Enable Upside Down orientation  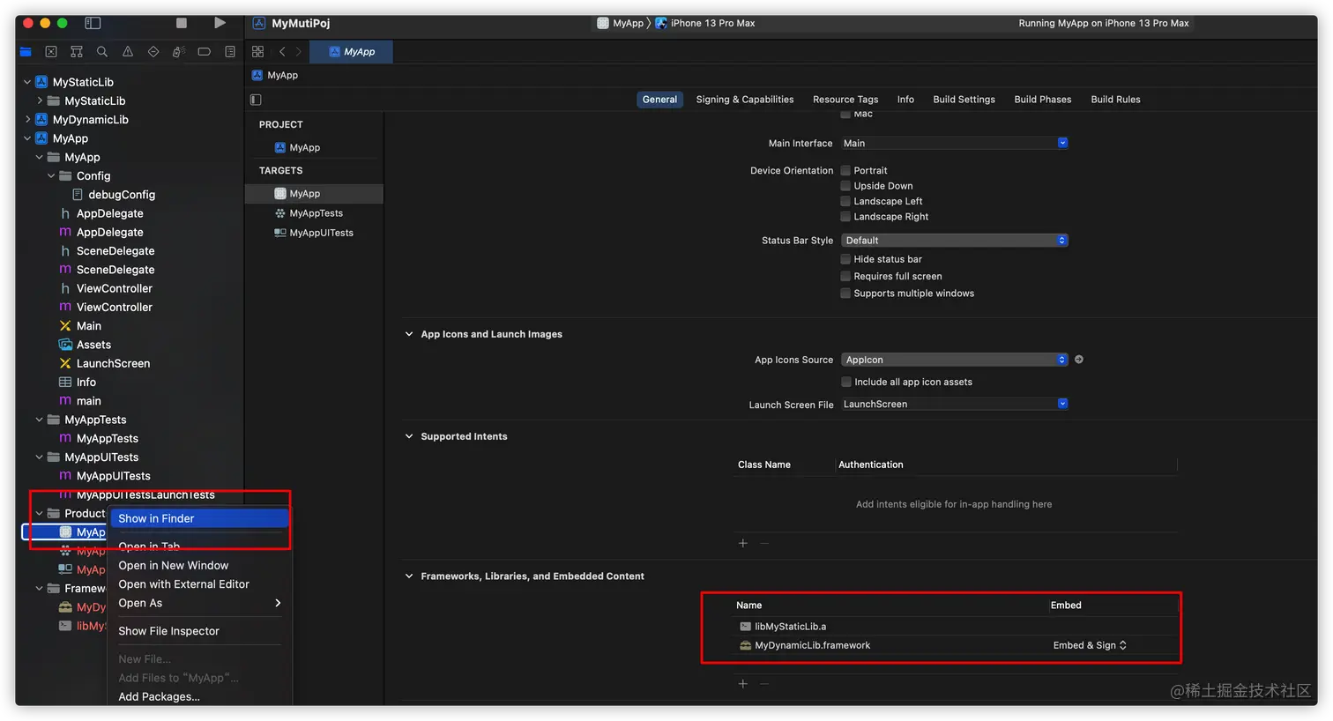(x=845, y=186)
